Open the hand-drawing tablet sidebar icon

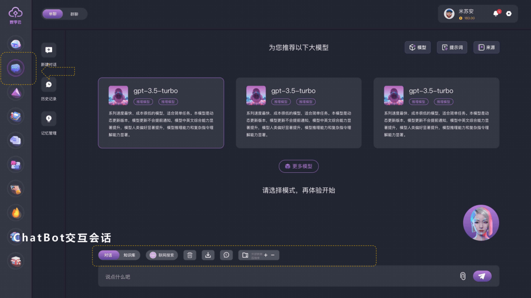[16, 189]
